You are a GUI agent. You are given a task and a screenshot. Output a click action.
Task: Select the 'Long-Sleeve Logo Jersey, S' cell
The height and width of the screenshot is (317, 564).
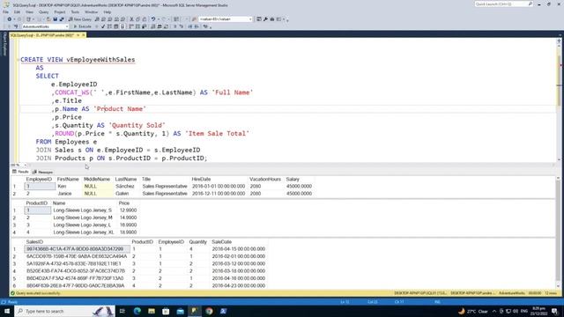[x=85, y=210]
